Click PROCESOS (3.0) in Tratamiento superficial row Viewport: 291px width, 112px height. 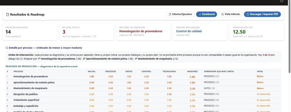[212, 100]
